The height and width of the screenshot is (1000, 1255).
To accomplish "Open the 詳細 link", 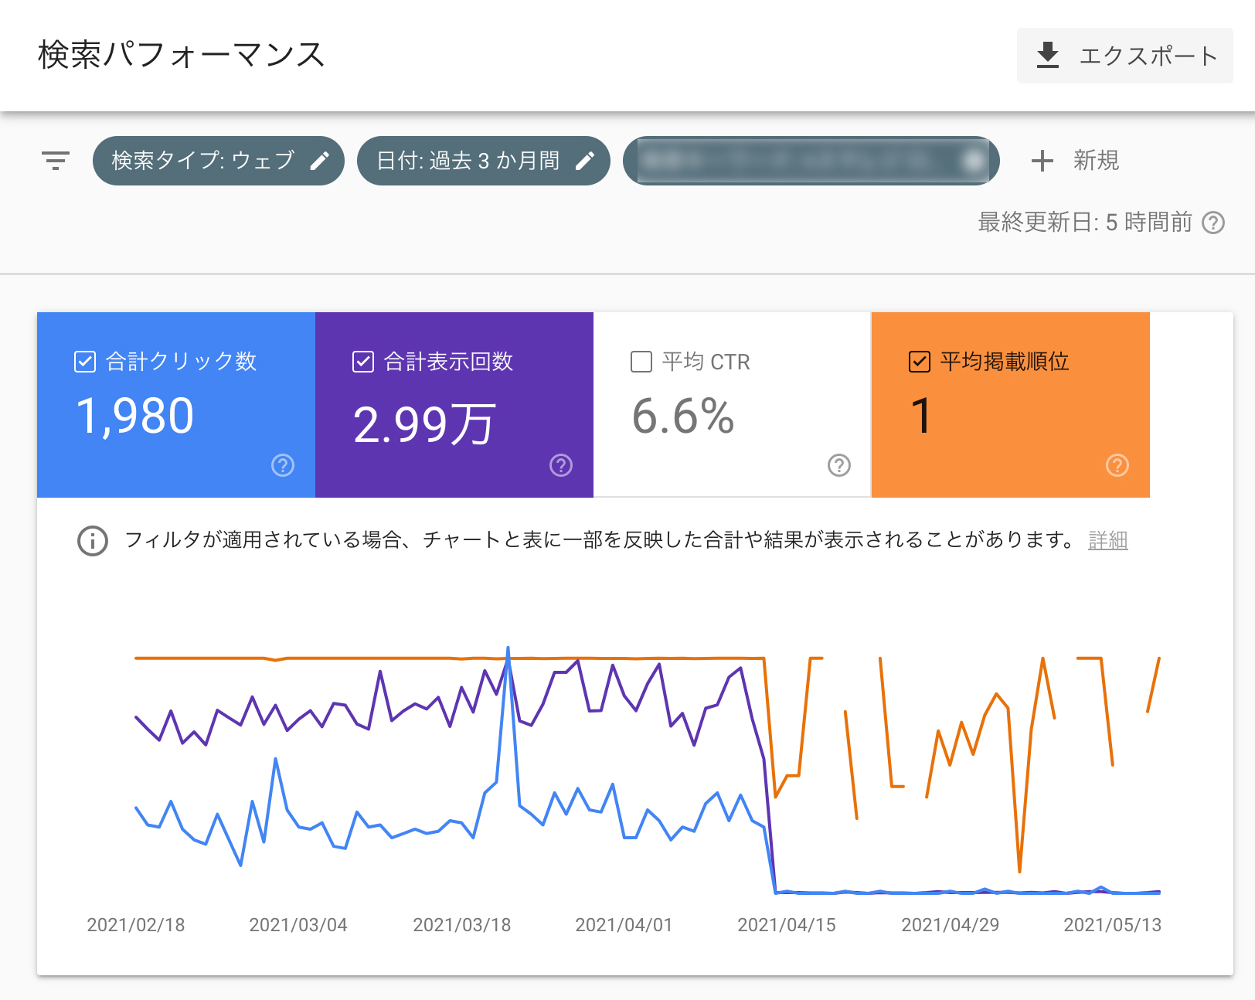I will click(1108, 540).
